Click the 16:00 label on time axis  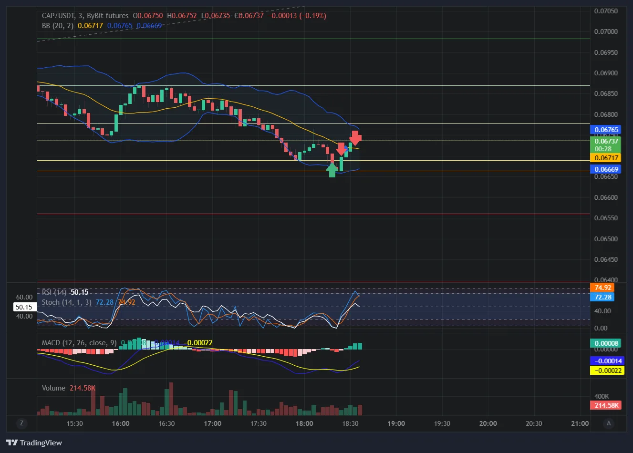point(121,423)
